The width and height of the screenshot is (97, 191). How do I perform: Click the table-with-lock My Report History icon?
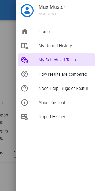25,46
